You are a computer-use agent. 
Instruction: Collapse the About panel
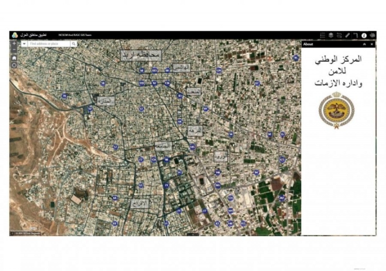click(365, 44)
